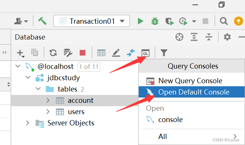245x145 pixels.
Task: Click the Build project hammer icon
Action: [x=42, y=21]
